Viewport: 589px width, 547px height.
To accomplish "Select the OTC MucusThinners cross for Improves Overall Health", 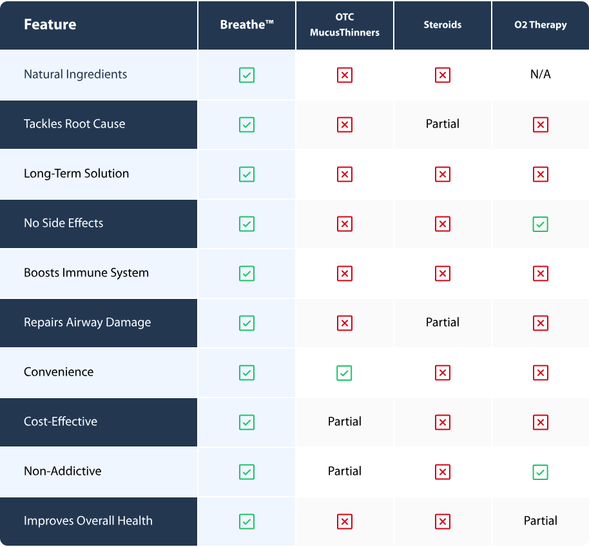I will pyautogui.click(x=345, y=521).
